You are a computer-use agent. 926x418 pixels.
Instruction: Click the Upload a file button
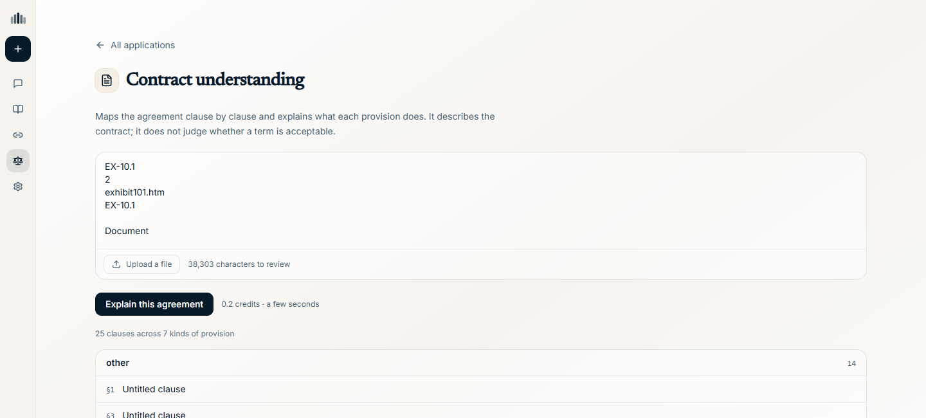pyautogui.click(x=141, y=264)
